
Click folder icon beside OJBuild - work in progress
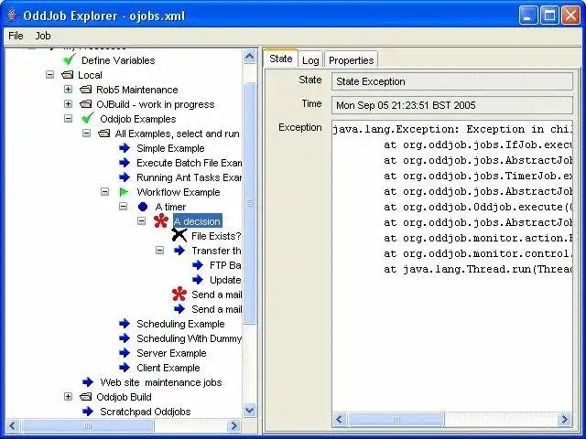[x=85, y=103]
